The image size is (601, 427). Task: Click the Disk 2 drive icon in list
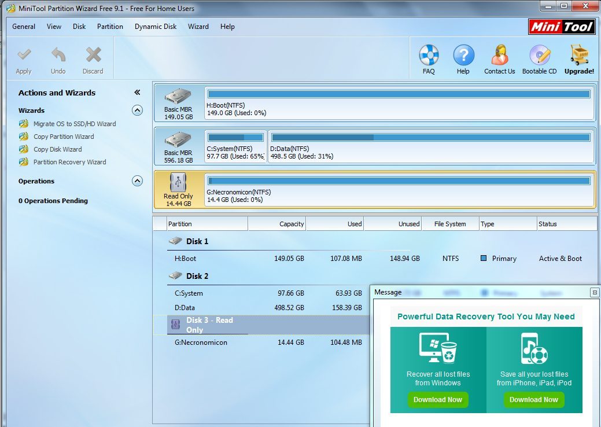[175, 275]
